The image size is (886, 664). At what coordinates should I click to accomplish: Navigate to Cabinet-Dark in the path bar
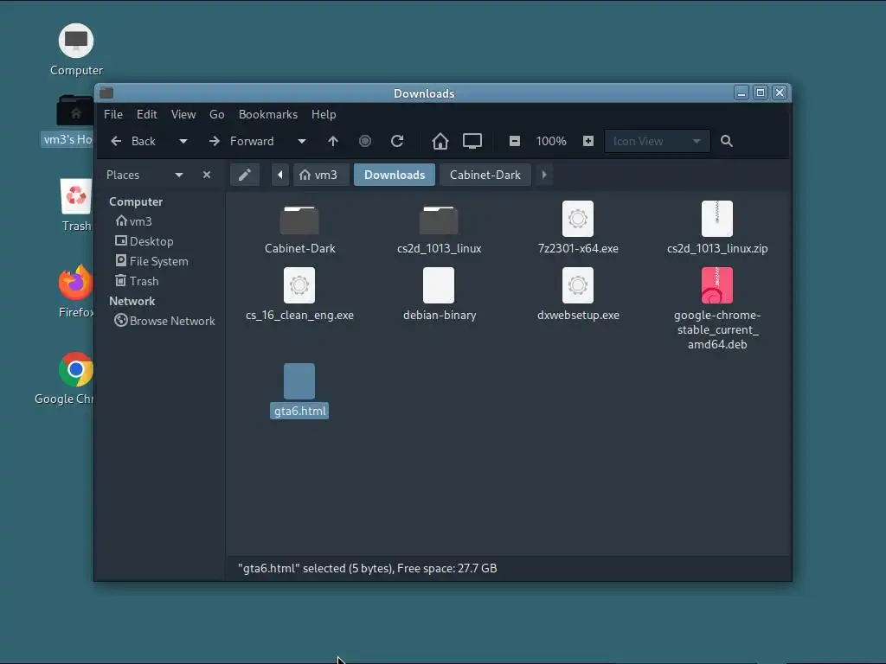(x=485, y=175)
